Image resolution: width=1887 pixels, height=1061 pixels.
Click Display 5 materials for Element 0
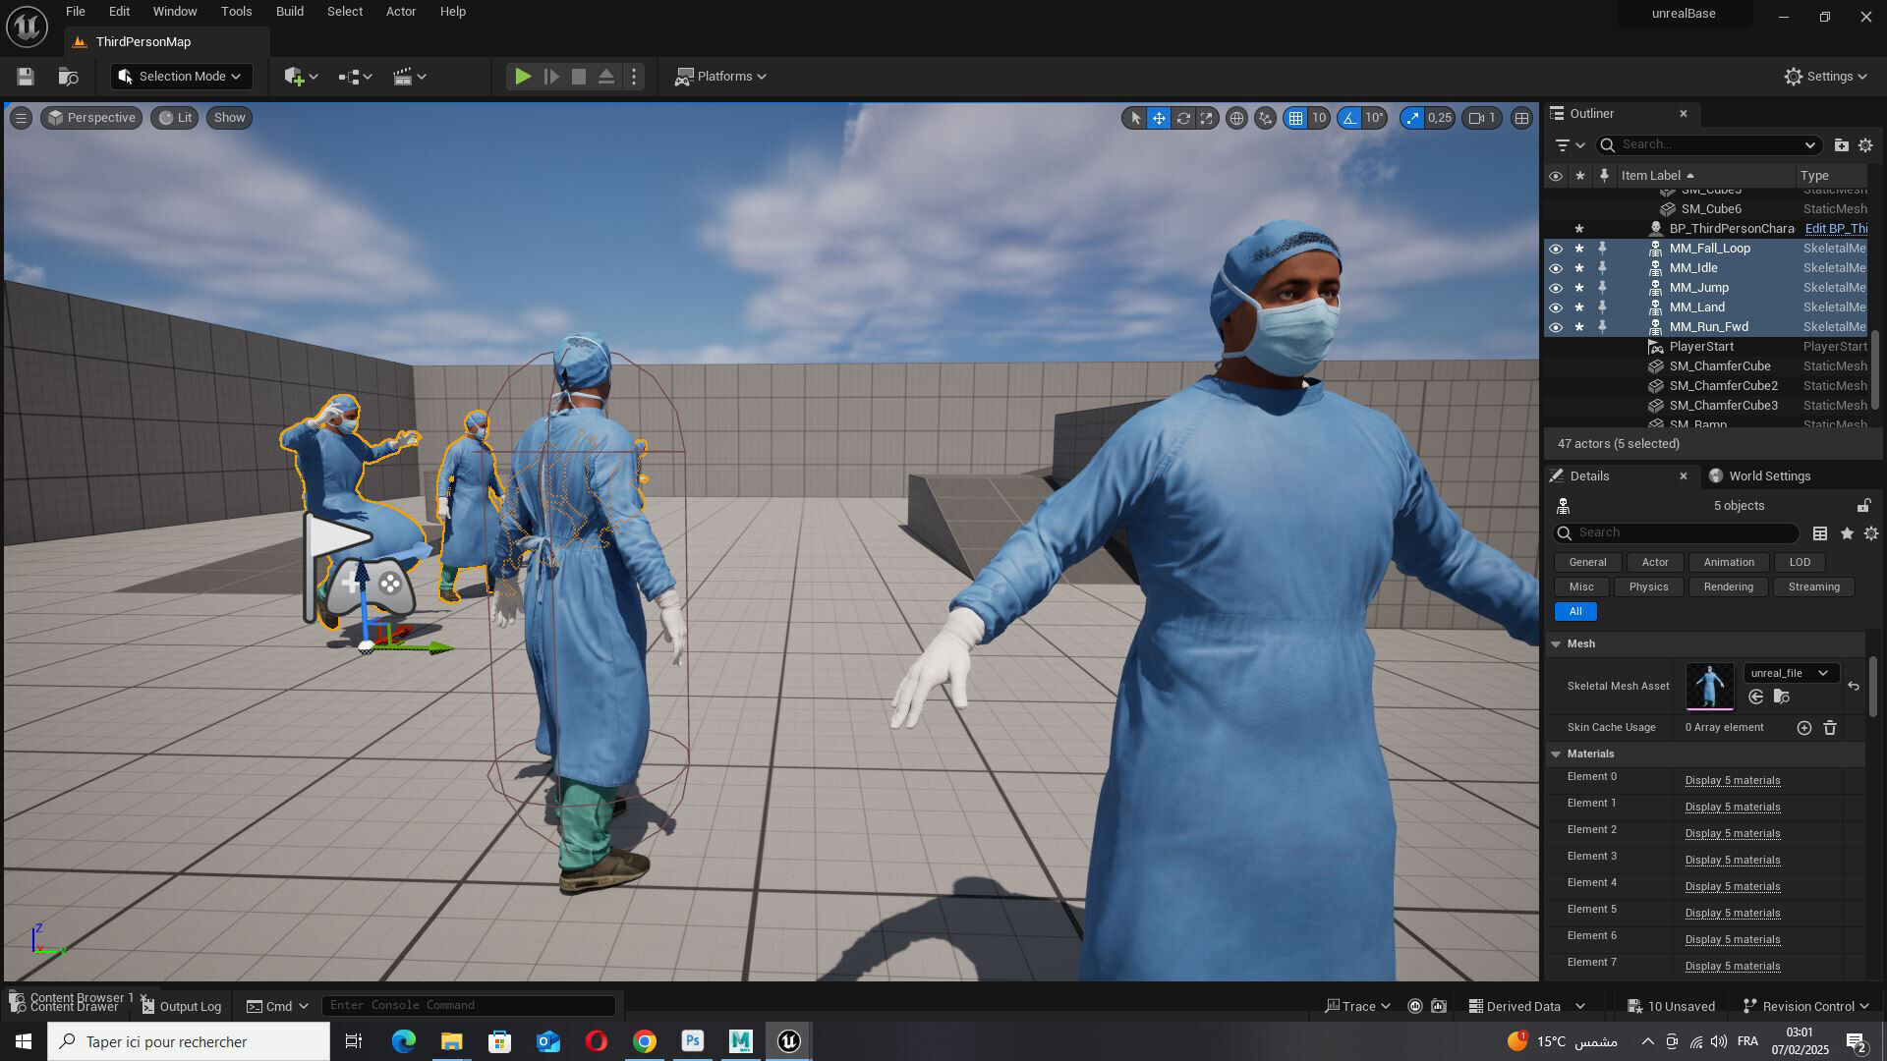click(1732, 781)
